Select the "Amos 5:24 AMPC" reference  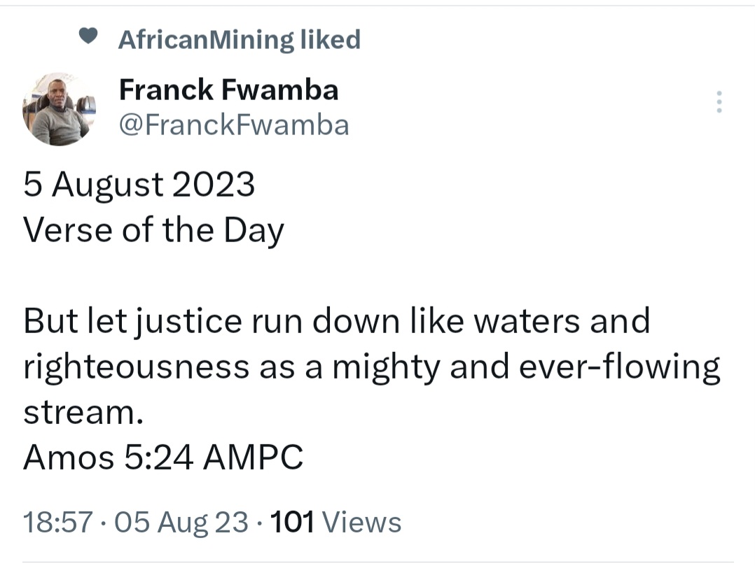163,458
